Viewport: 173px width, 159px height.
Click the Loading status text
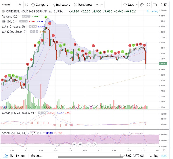tap(153, 11)
